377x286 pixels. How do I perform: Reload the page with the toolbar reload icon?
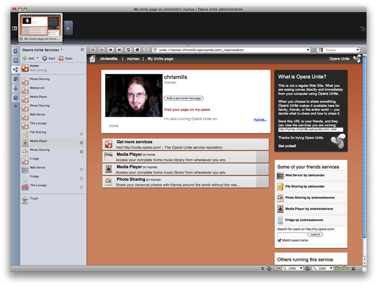click(x=127, y=49)
